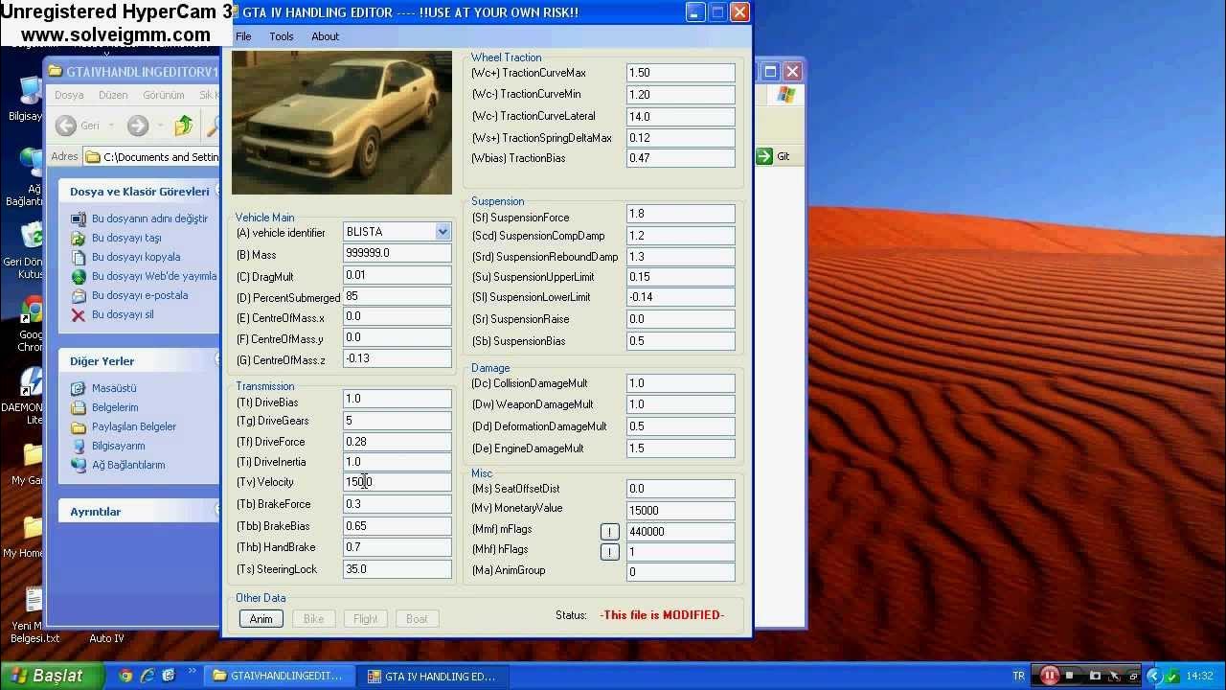Click the EngineDamageMult value field
Image resolution: width=1226 pixels, height=690 pixels.
(x=681, y=448)
